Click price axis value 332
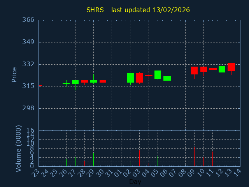 28,64
